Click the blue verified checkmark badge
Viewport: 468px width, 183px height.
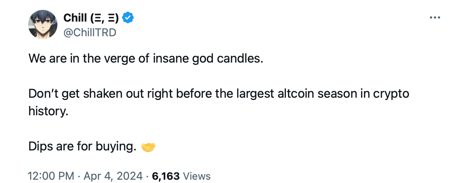(128, 17)
